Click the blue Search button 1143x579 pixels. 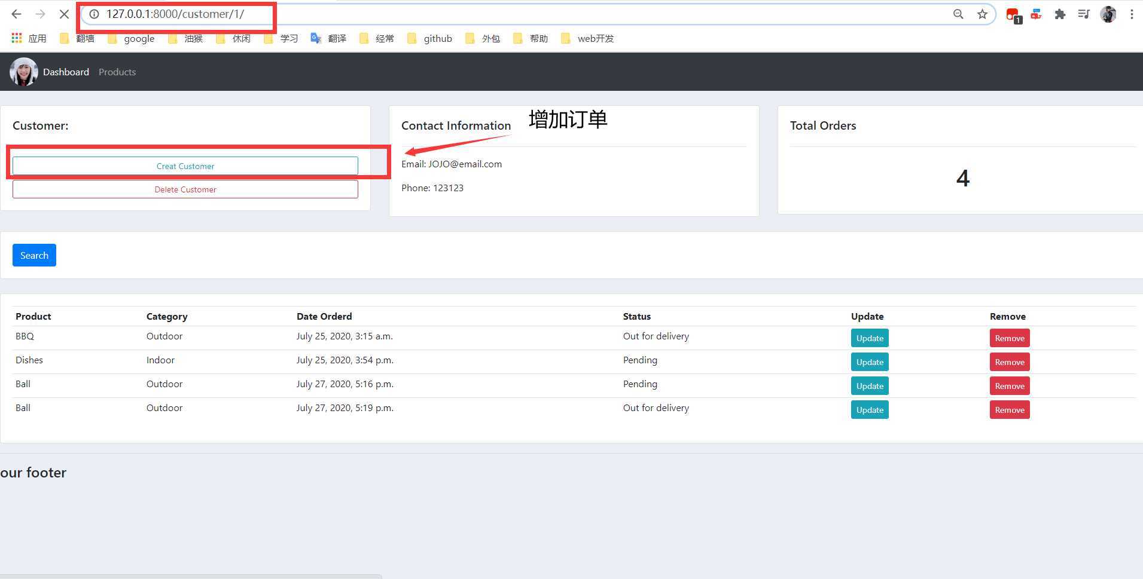coord(34,255)
